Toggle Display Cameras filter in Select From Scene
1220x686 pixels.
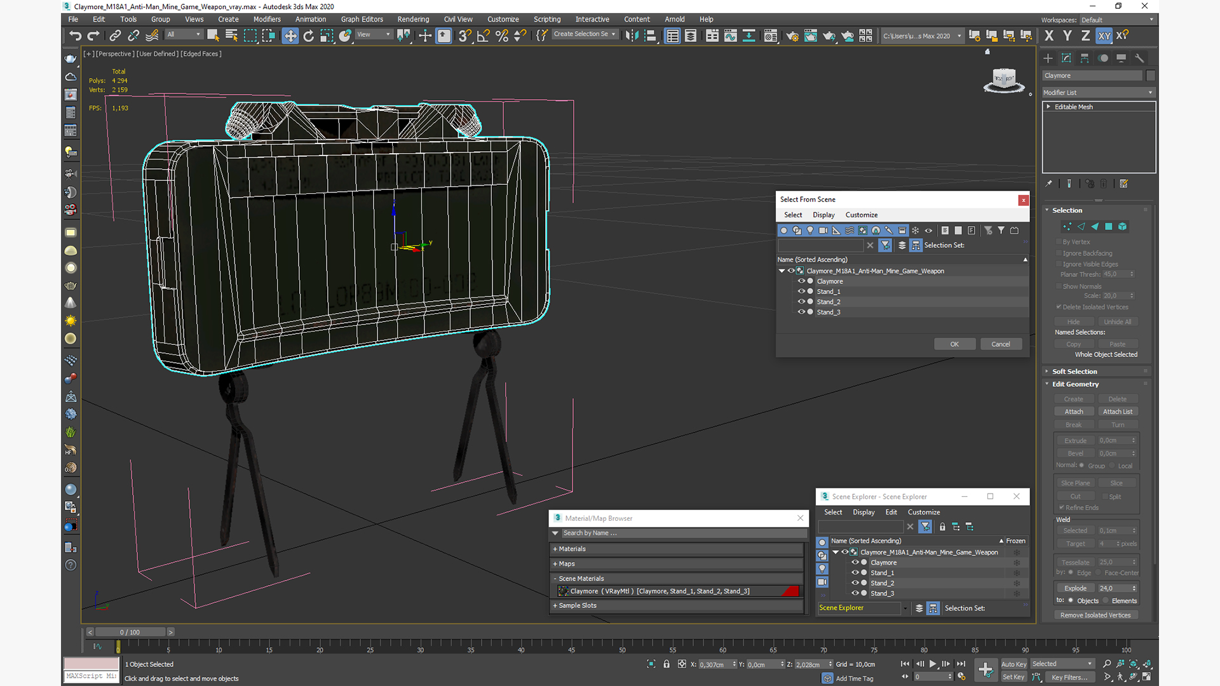tap(823, 231)
